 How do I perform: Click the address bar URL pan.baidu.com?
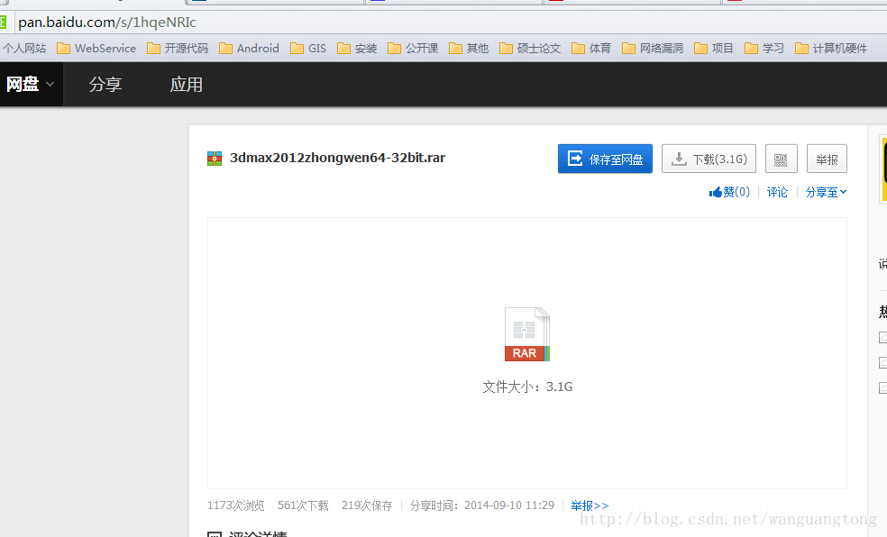click(107, 23)
